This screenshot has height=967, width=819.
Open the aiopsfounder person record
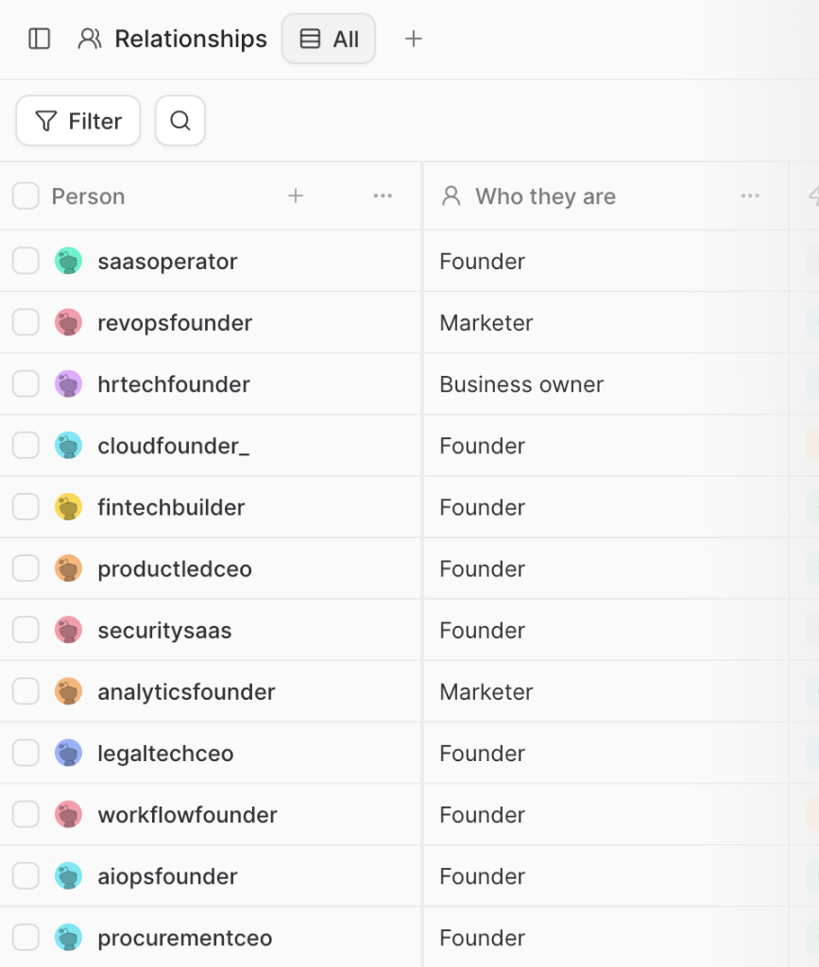pos(167,876)
